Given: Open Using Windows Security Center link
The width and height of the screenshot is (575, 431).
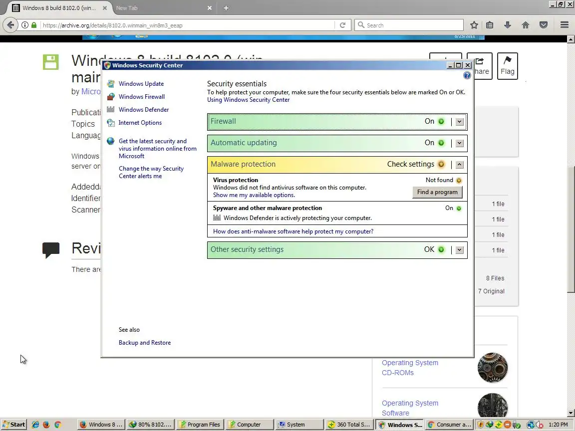Looking at the screenshot, I should 248,100.
